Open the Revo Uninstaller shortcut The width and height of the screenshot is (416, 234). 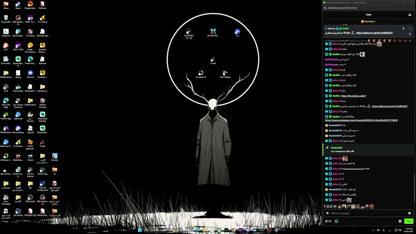(6, 200)
